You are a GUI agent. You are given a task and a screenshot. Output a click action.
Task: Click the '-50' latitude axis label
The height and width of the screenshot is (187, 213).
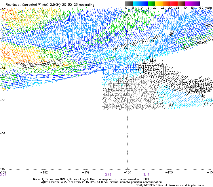click(3, 9)
